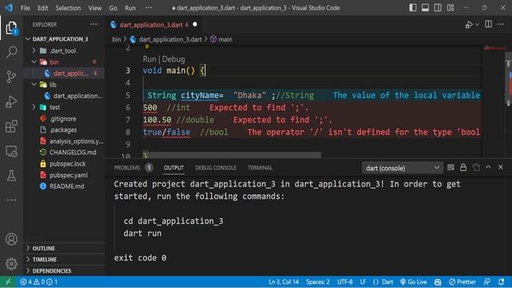The height and width of the screenshot is (288, 512).
Task: Change indentation Spaces: 2 setting
Action: (x=318, y=282)
